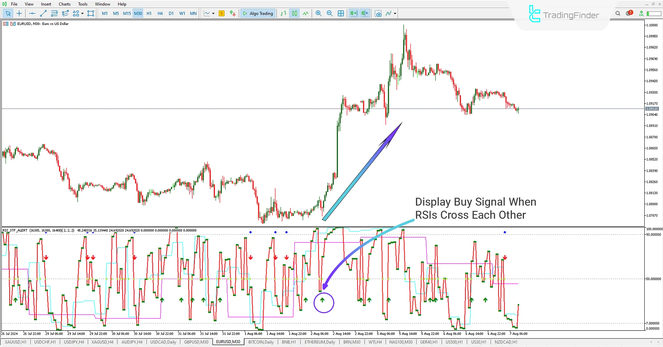Switch the chart to candlestick mode

(294, 13)
